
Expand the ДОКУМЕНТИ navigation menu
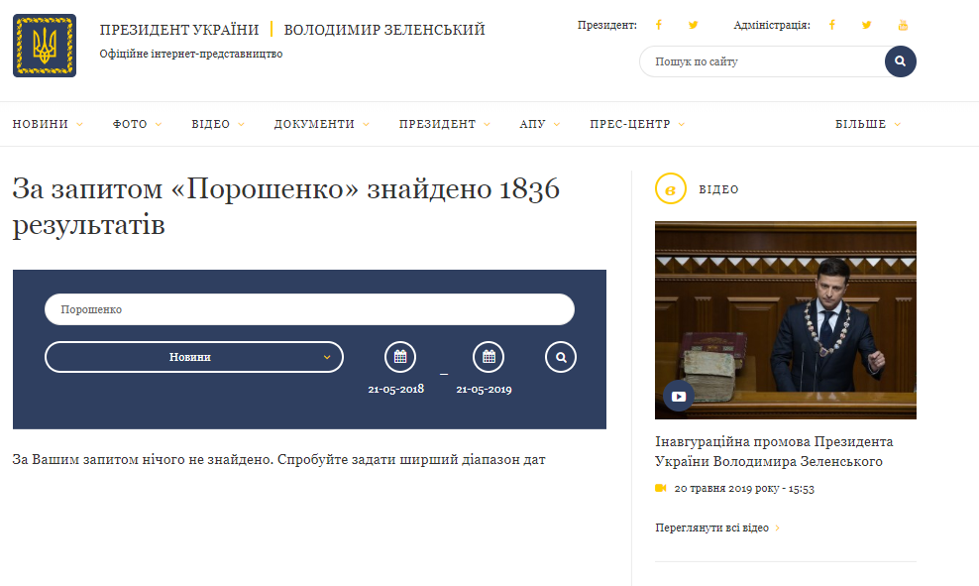coord(321,125)
